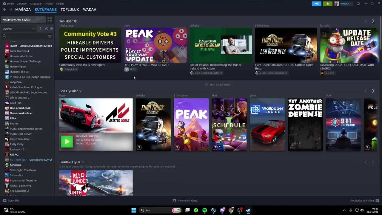The image size is (382, 215).
Task: Open Euro Truck 1.59 Open Beta news
Action: 286,45
